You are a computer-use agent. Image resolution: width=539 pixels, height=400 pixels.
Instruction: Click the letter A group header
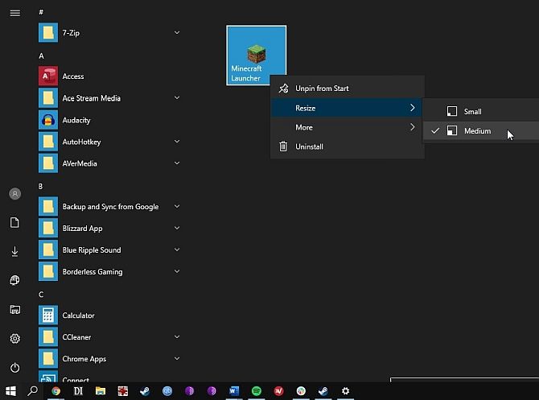point(41,56)
